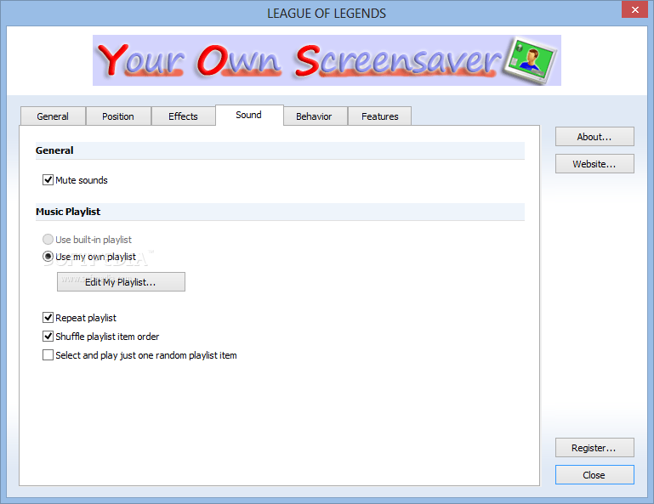
Task: Open the Register dialog
Action: point(594,448)
